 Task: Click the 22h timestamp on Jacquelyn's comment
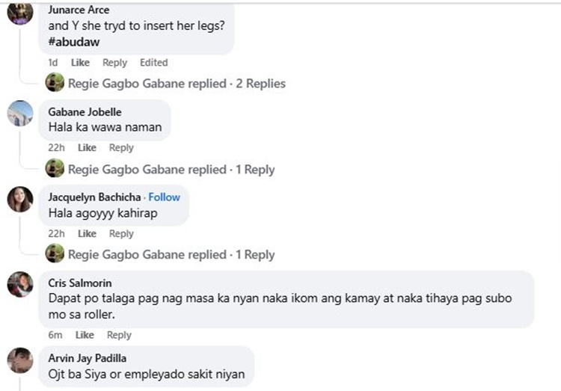coord(56,234)
